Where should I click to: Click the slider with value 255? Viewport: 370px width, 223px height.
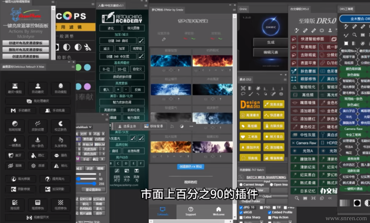tap(86, 184)
